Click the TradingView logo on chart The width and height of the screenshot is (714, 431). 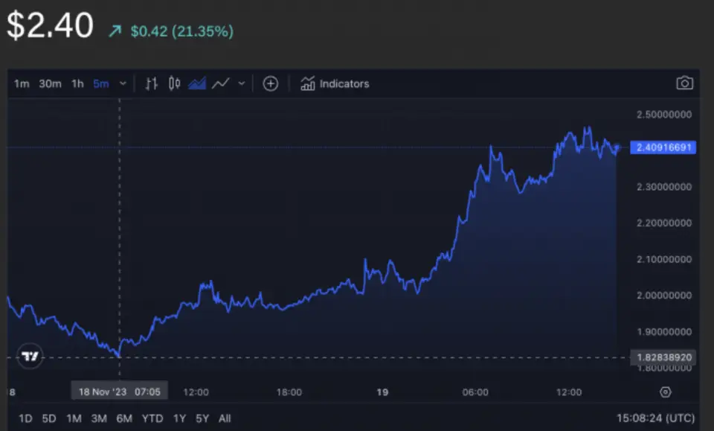coord(30,357)
